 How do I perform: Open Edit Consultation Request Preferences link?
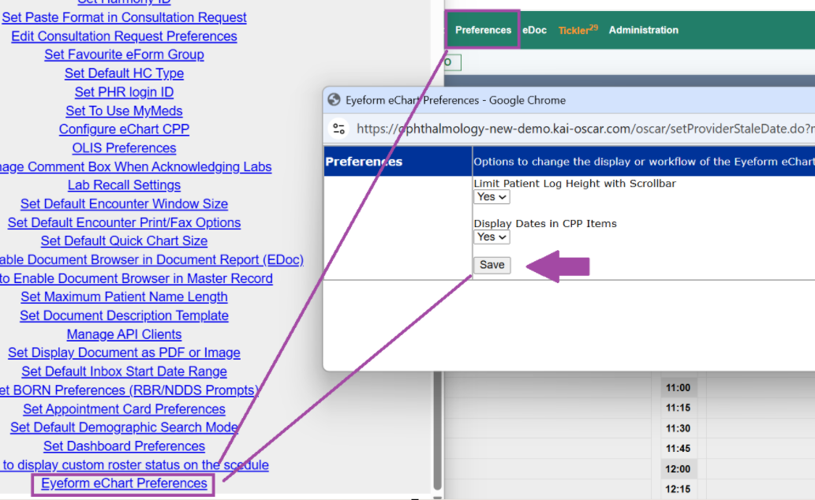click(124, 35)
